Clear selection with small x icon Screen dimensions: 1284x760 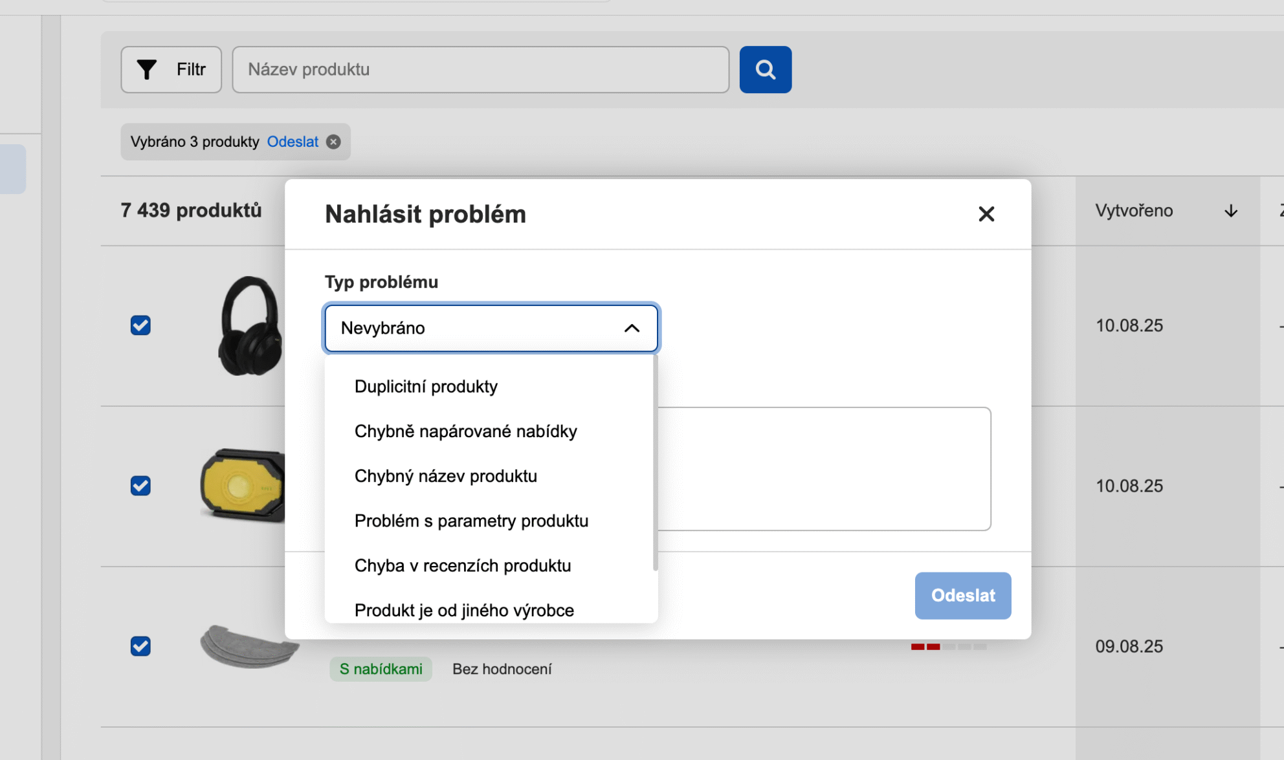(333, 142)
